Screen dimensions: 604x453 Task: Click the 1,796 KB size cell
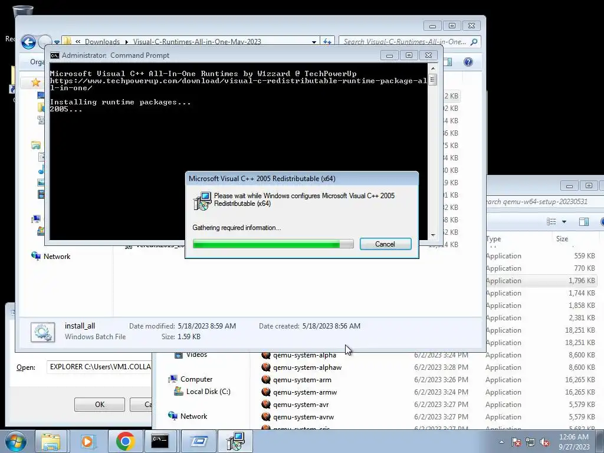click(582, 281)
